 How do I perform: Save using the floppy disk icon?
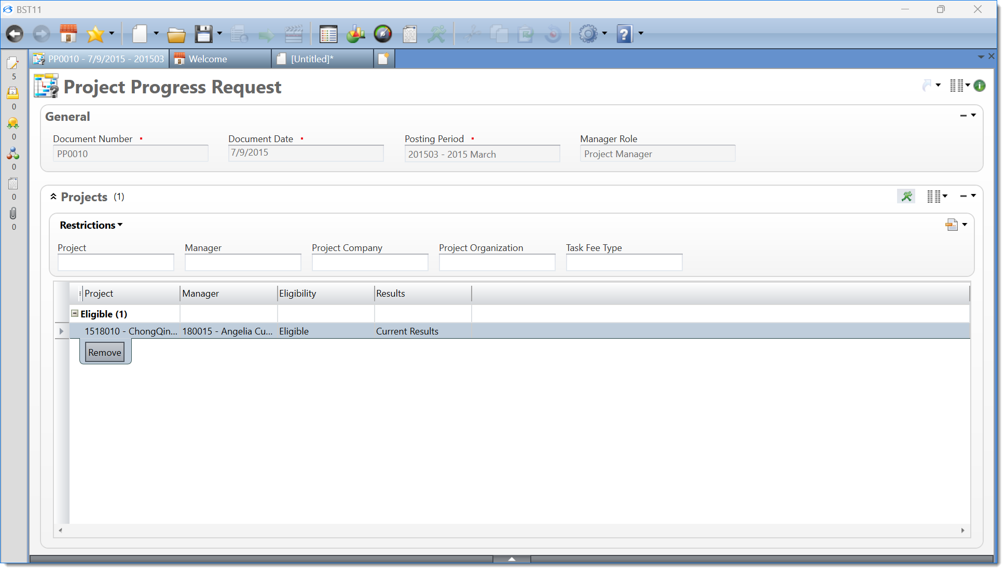203,34
